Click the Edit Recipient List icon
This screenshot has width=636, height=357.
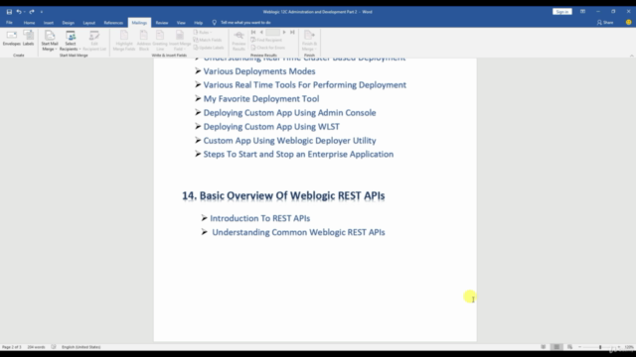point(94,41)
